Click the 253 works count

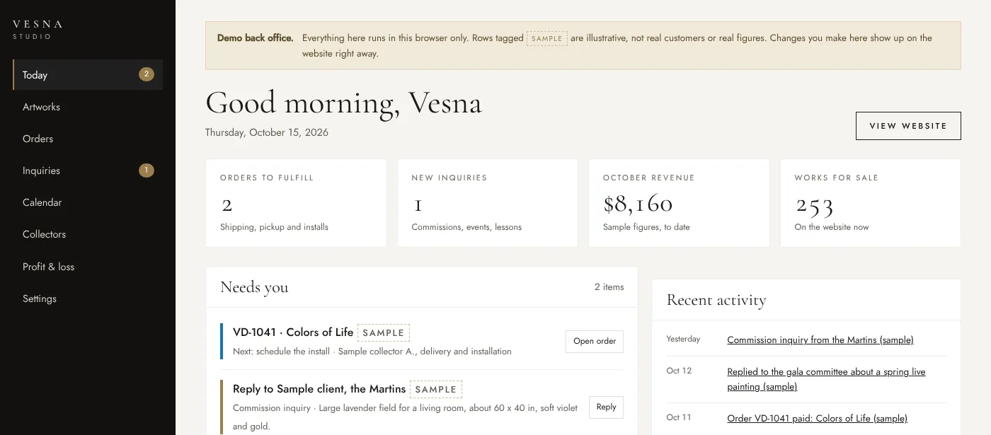coord(814,205)
